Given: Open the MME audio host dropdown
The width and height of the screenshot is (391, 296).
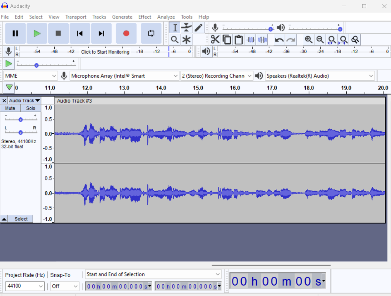Looking at the screenshot, I should coord(30,76).
